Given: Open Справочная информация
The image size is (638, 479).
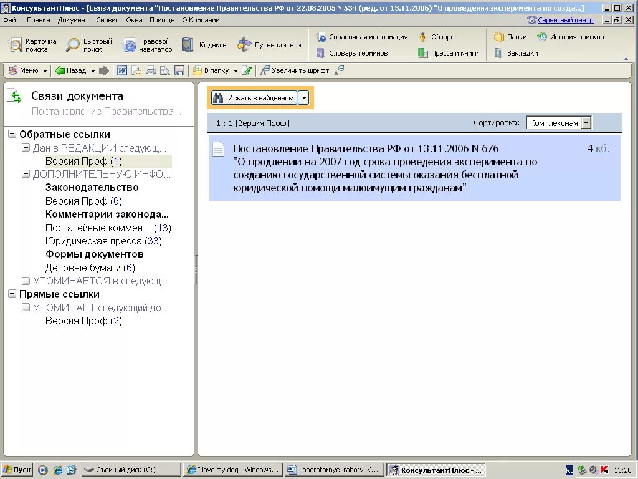Looking at the screenshot, I should coord(362,37).
